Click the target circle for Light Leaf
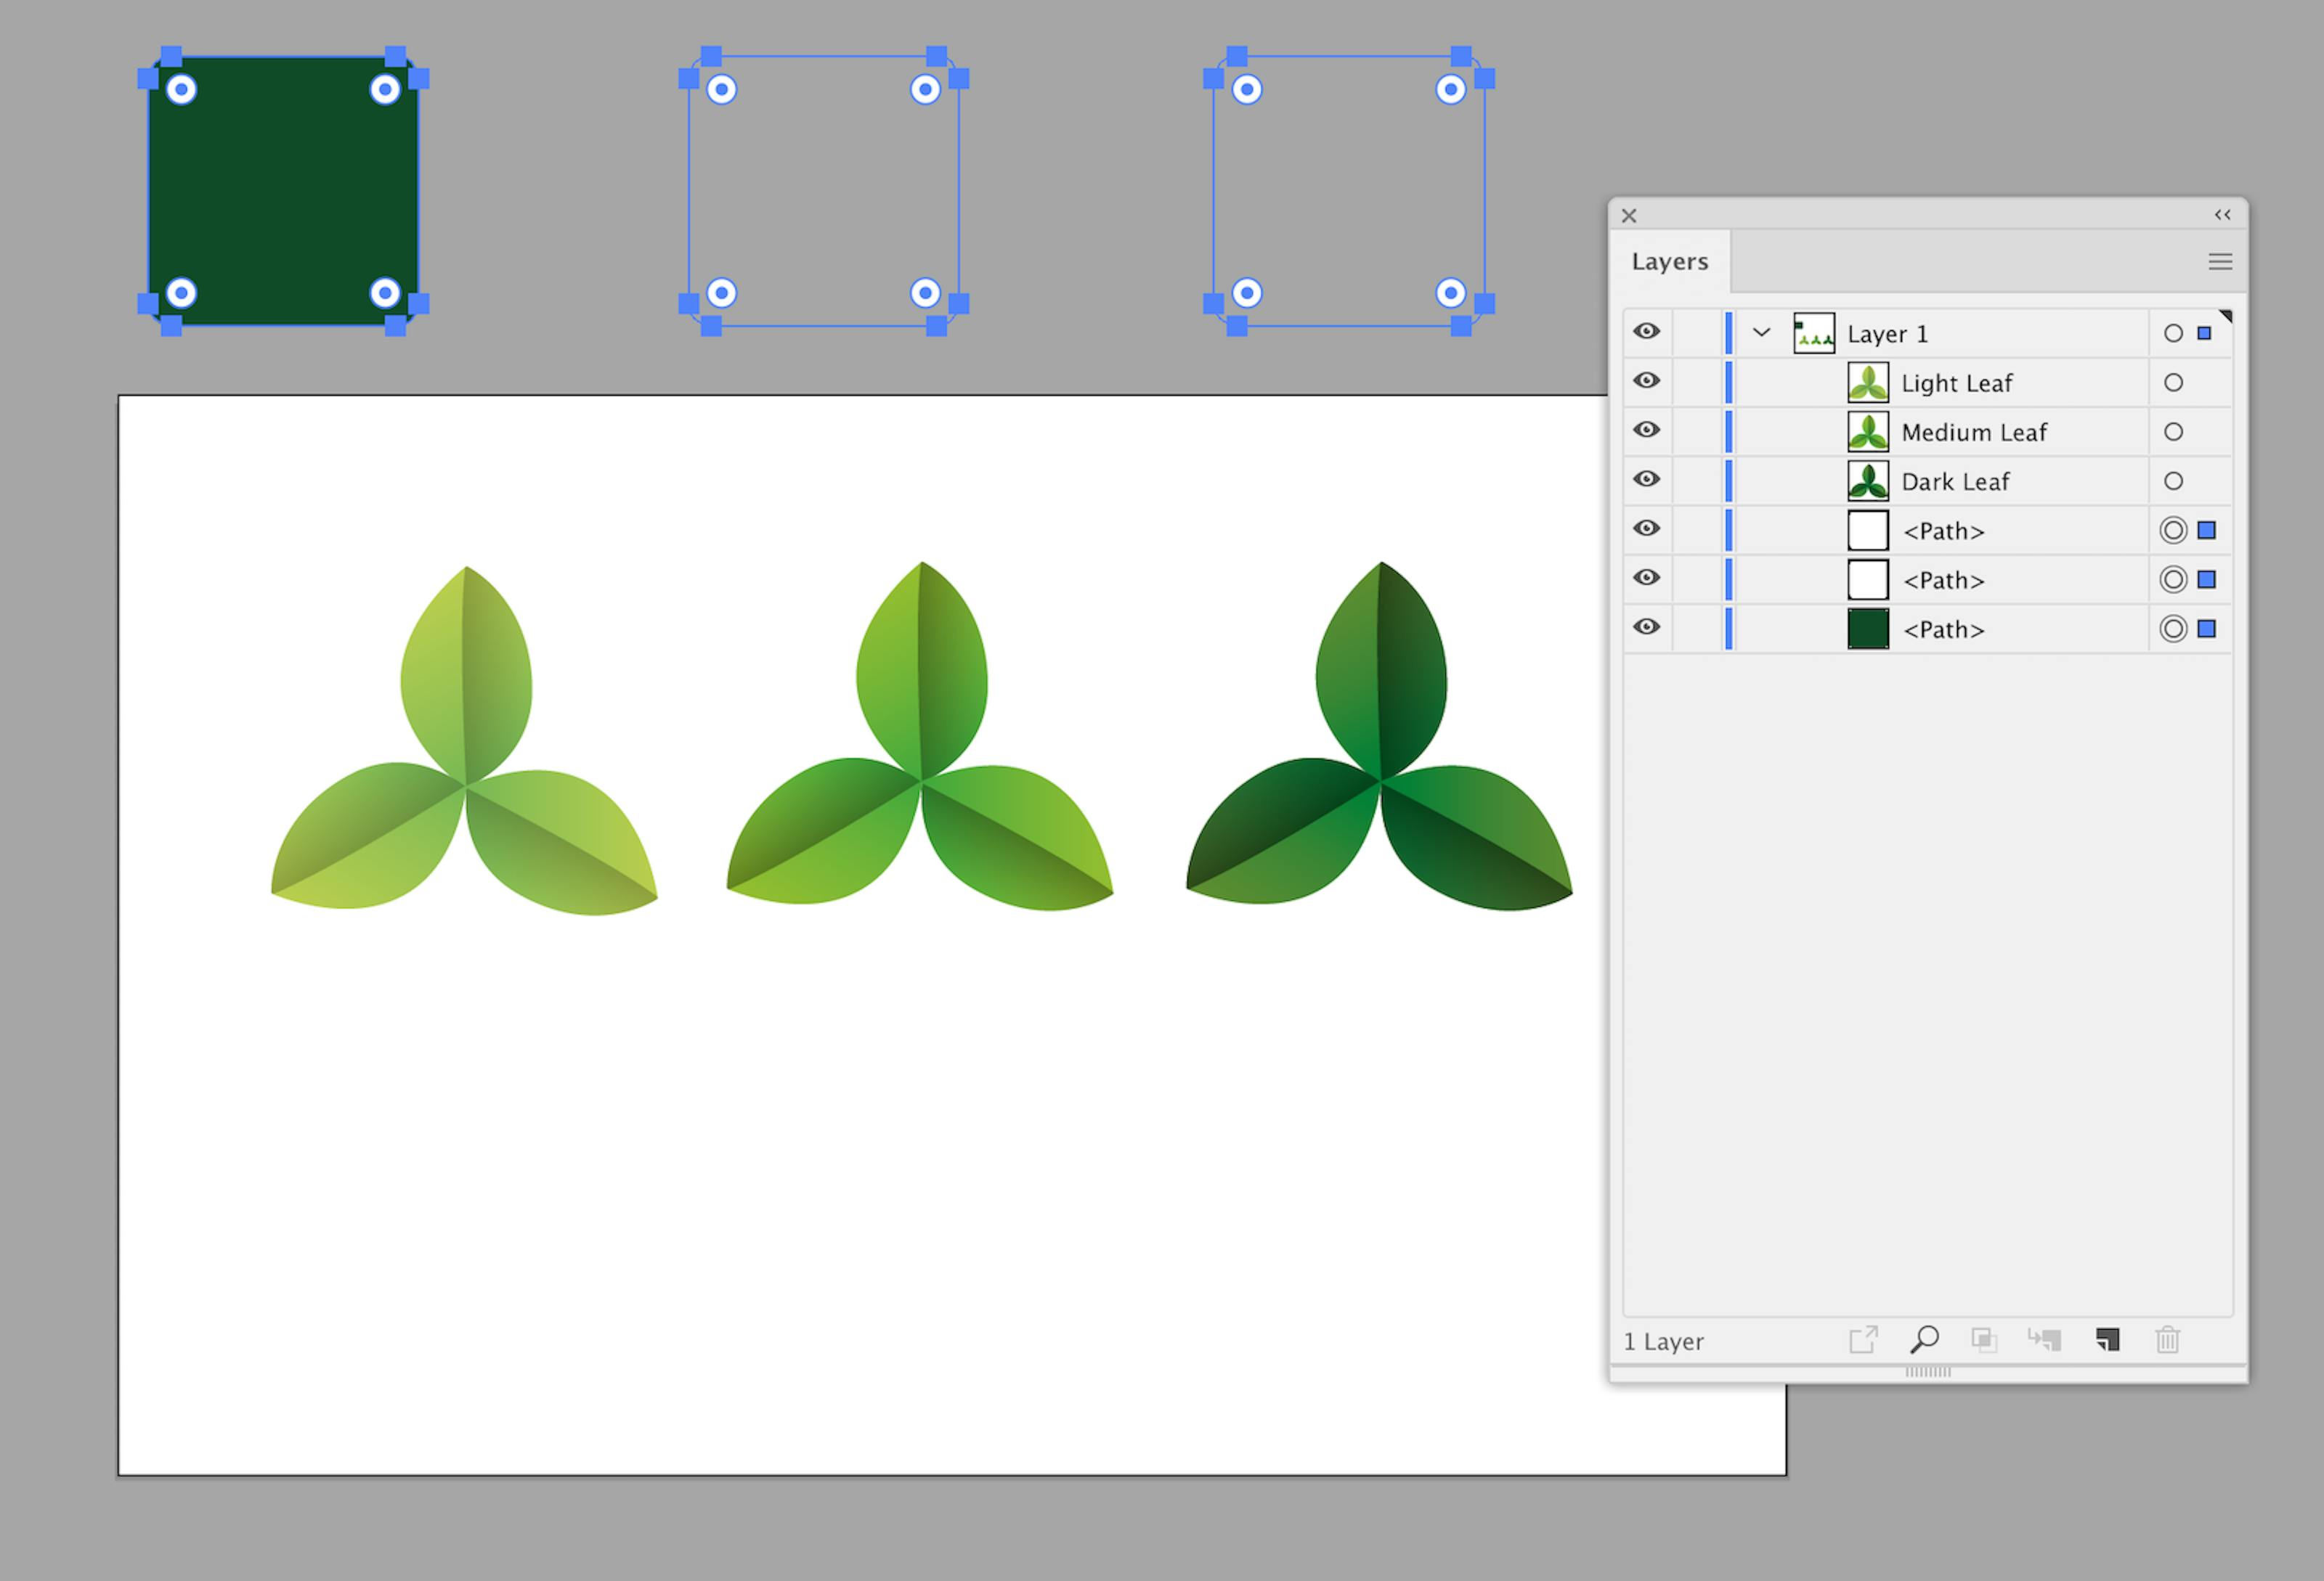The image size is (2324, 1581). point(2174,382)
